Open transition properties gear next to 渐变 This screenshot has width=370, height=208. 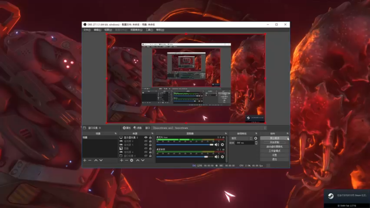tap(256, 138)
